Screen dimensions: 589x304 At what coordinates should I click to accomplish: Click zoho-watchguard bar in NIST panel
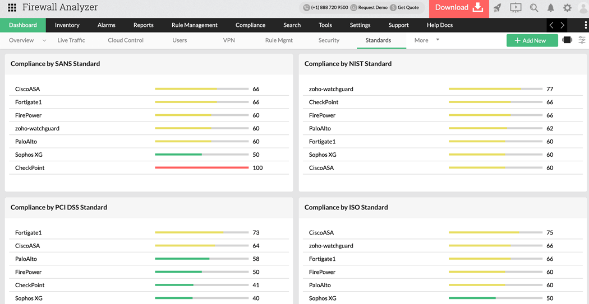[x=496, y=89]
